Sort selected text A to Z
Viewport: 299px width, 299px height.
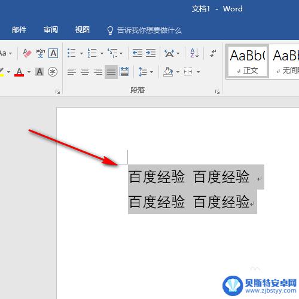(194, 53)
